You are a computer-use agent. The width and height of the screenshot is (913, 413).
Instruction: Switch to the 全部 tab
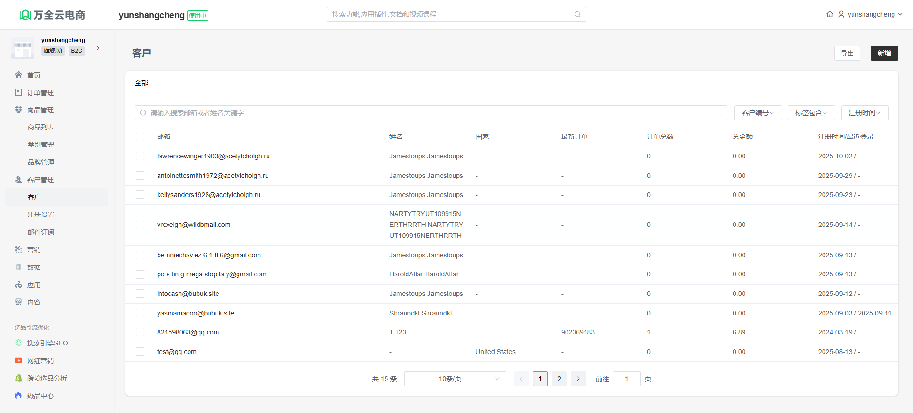coord(141,83)
